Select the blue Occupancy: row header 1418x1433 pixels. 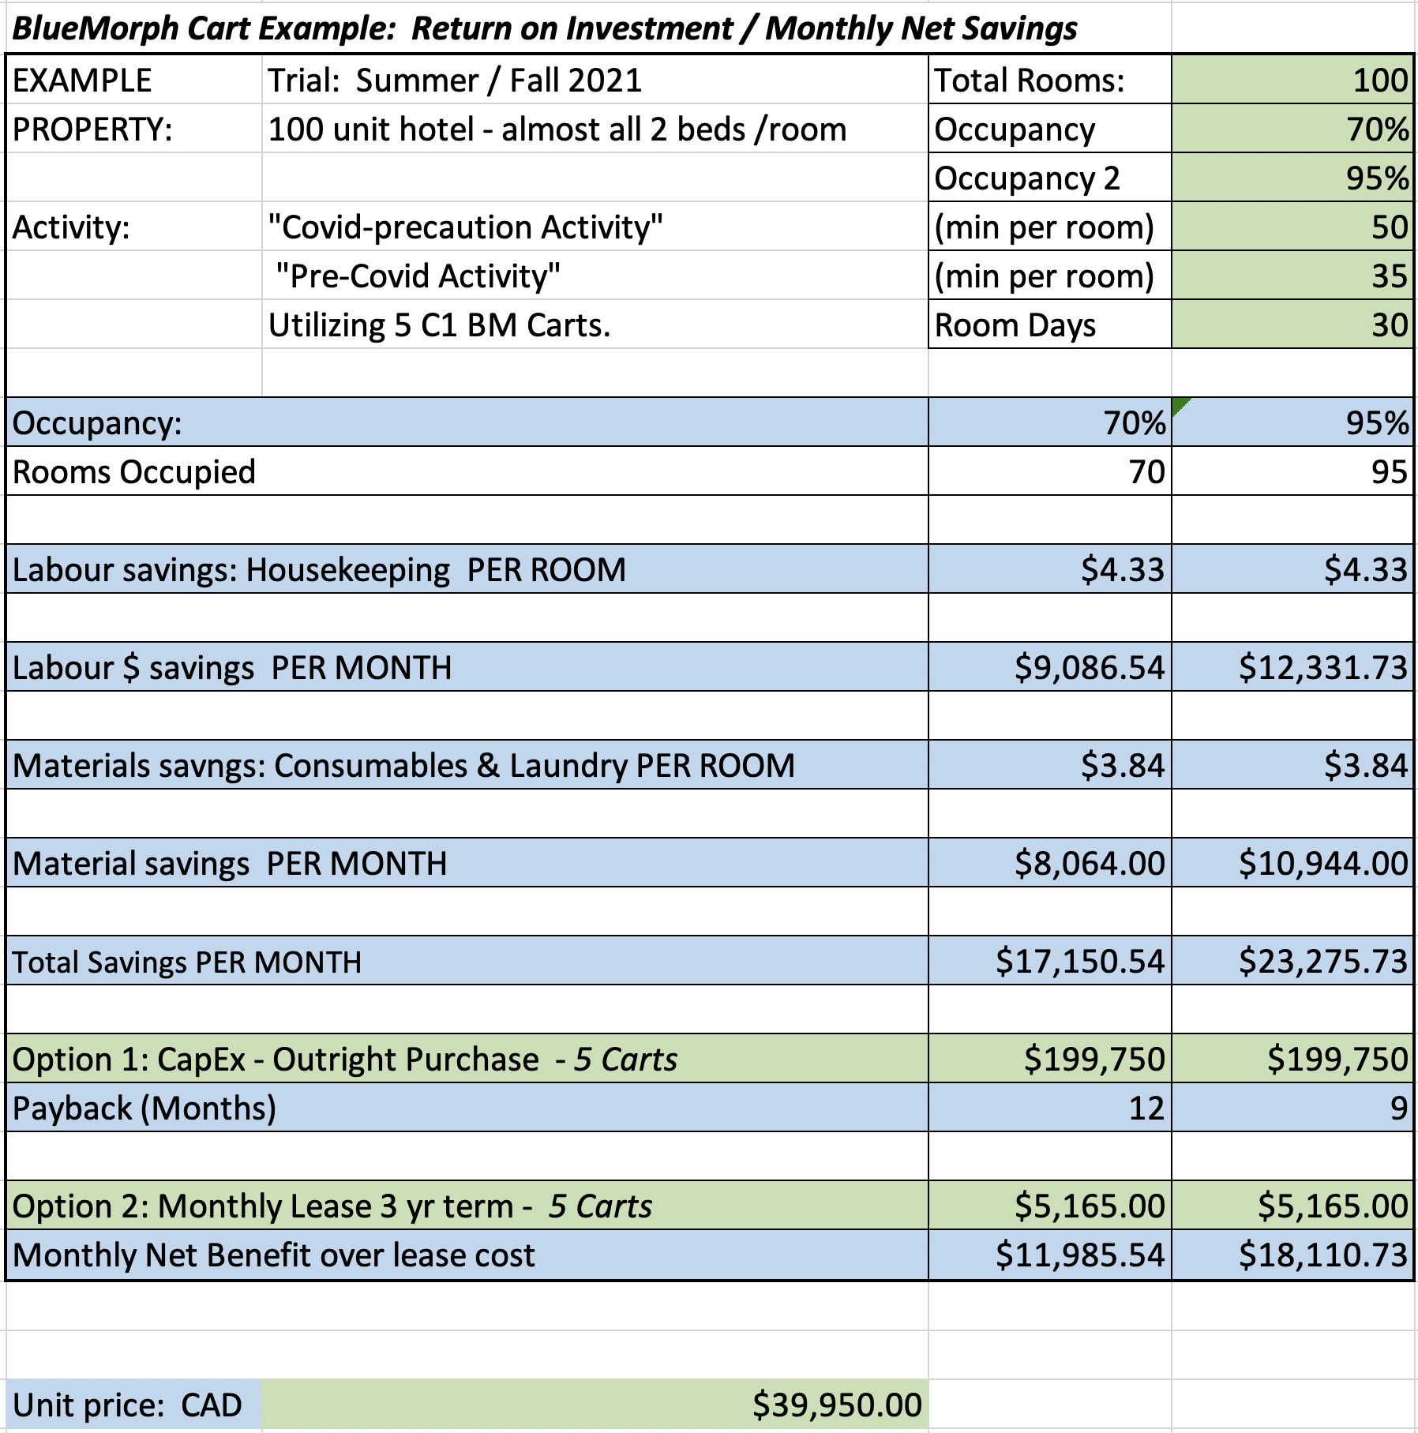(467, 422)
